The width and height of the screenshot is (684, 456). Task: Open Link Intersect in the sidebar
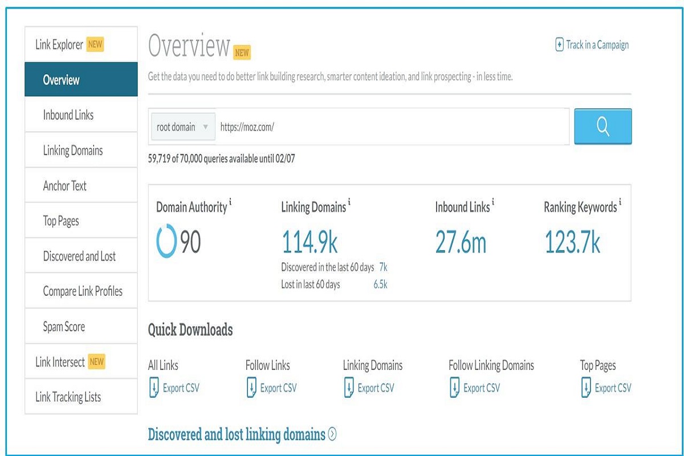tap(81, 362)
